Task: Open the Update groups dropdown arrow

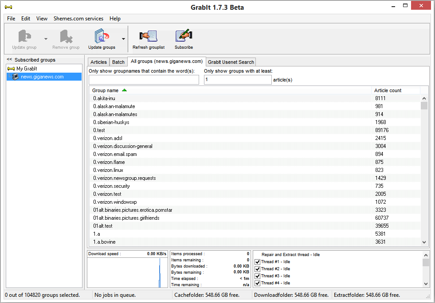Action: click(x=123, y=39)
